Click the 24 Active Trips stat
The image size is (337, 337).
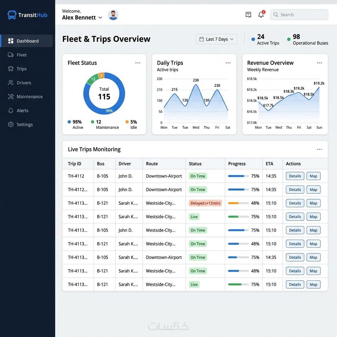(266, 39)
